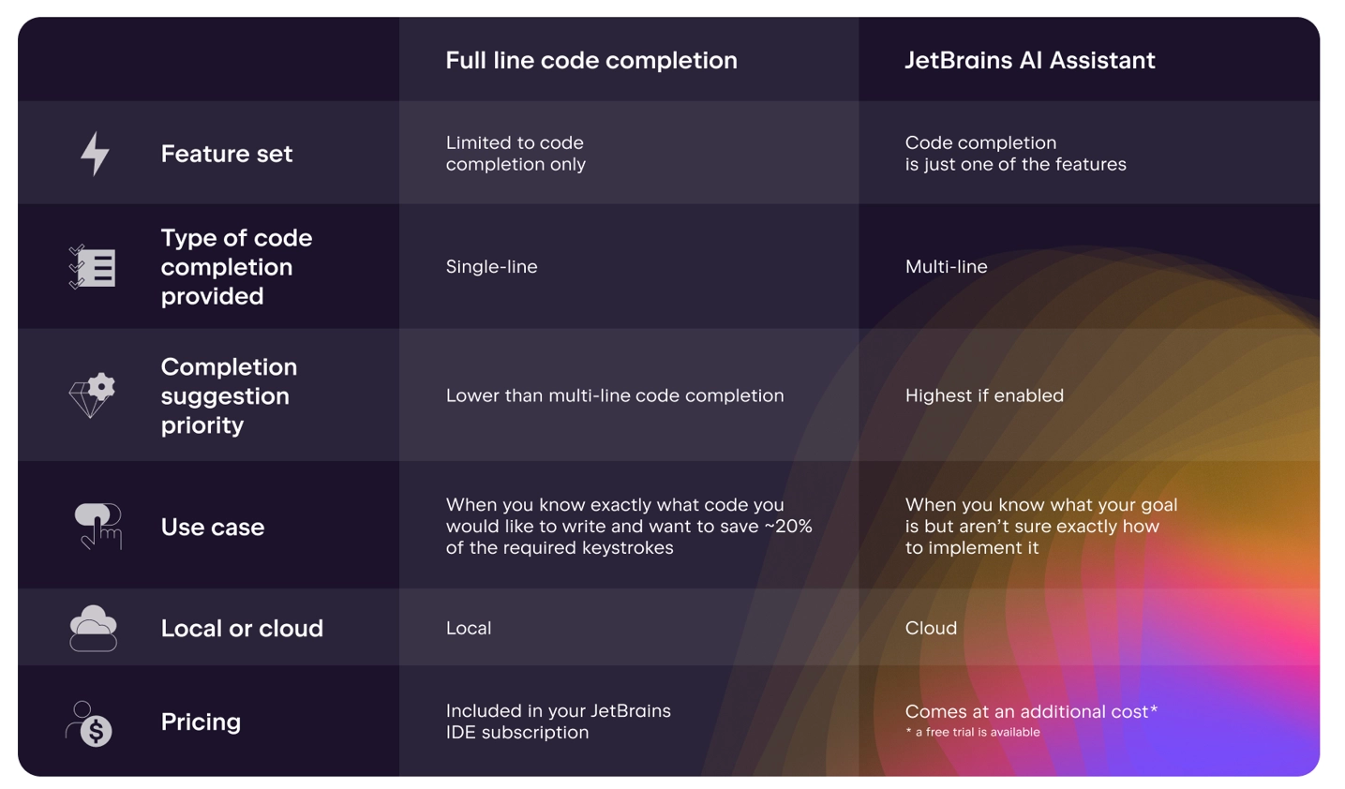Click the Use case row label
The height and width of the screenshot is (789, 1345).
coord(212,527)
